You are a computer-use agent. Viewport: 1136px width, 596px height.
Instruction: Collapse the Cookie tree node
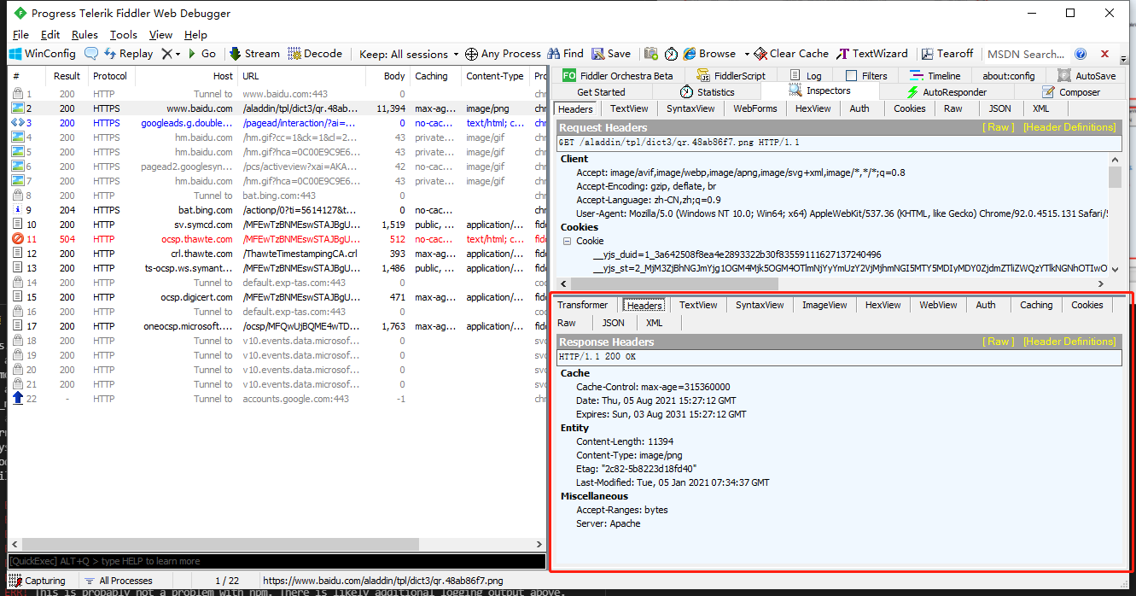coord(568,242)
